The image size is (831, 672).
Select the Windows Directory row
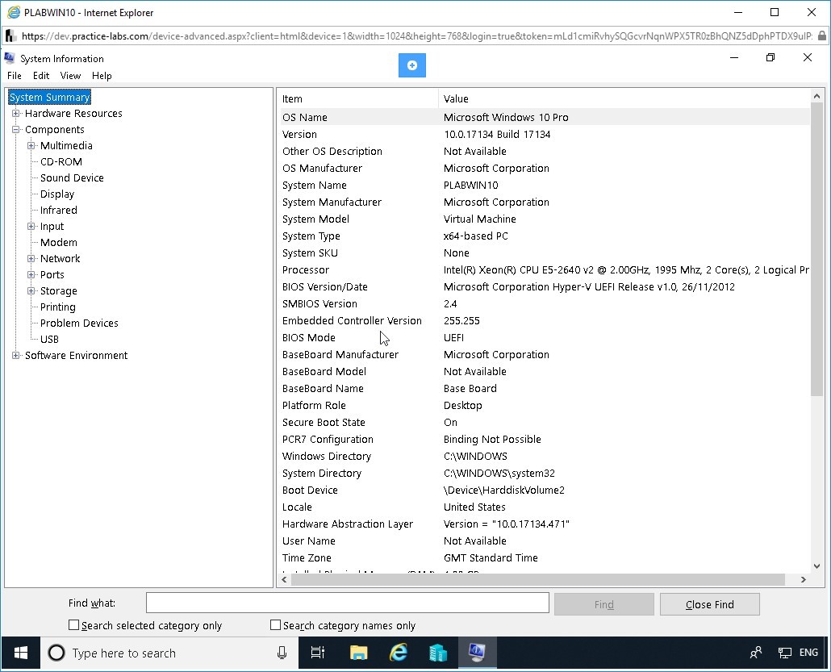pyautogui.click(x=545, y=457)
